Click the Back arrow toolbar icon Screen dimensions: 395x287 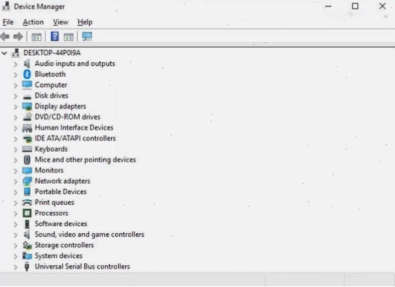click(5, 36)
